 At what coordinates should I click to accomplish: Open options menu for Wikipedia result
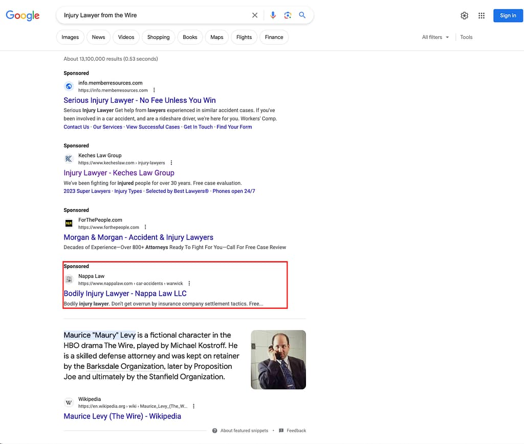tap(193, 406)
